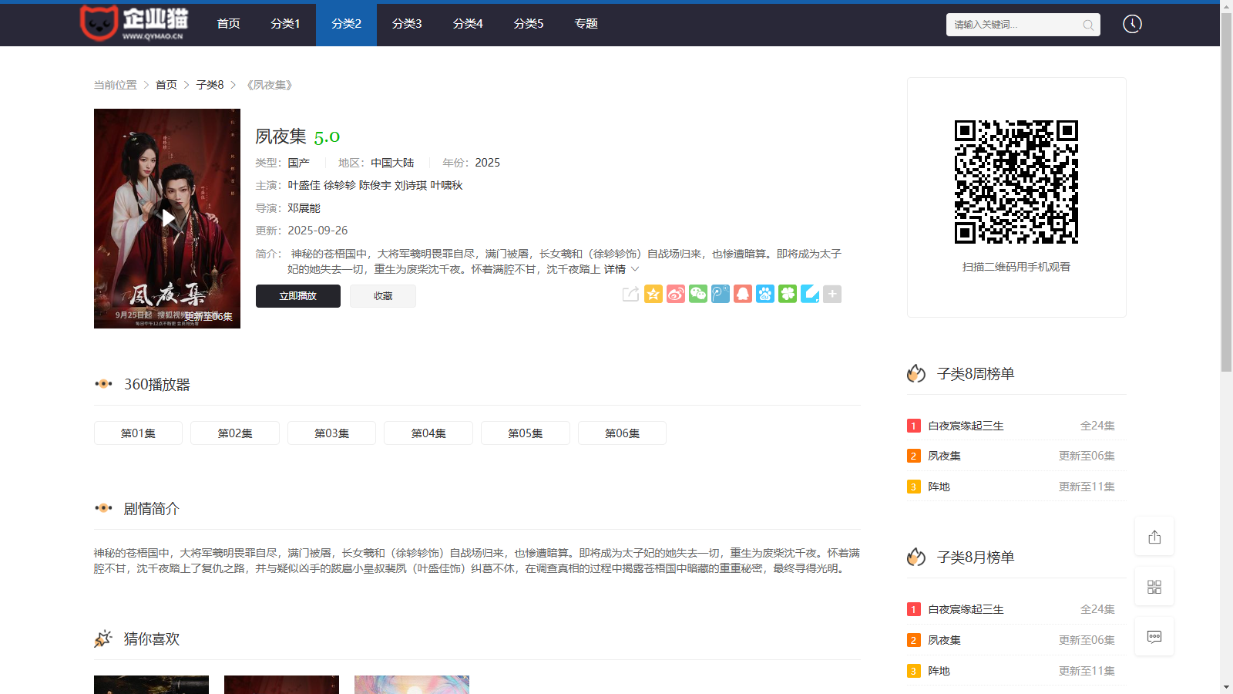Expand the 详情 synopsis details
This screenshot has height=694, width=1233.
621,269
